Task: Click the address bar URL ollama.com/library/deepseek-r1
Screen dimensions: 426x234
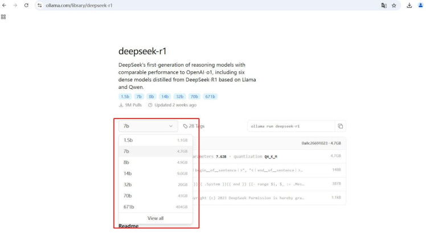Action: click(x=79, y=6)
